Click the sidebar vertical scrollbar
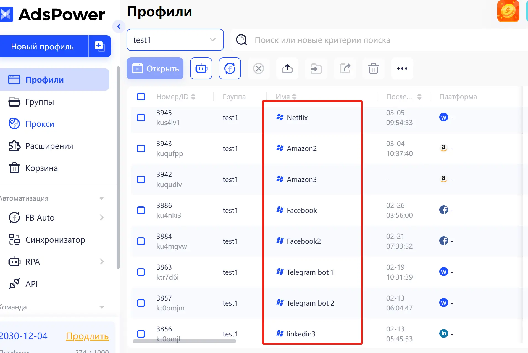This screenshot has height=353, width=528. coord(118,167)
